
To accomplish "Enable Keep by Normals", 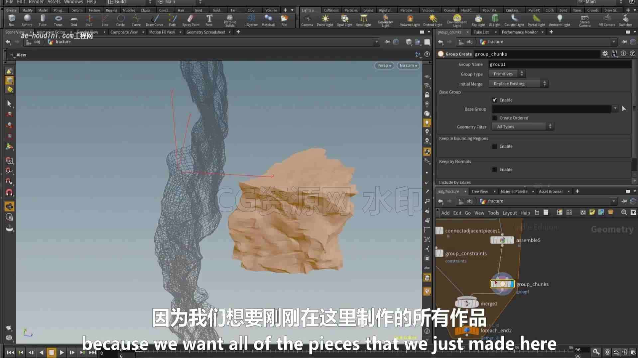I will [494, 170].
